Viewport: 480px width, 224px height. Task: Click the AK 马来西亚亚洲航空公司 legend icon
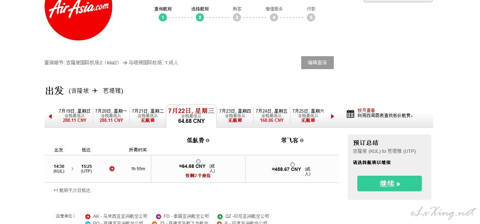point(88,217)
